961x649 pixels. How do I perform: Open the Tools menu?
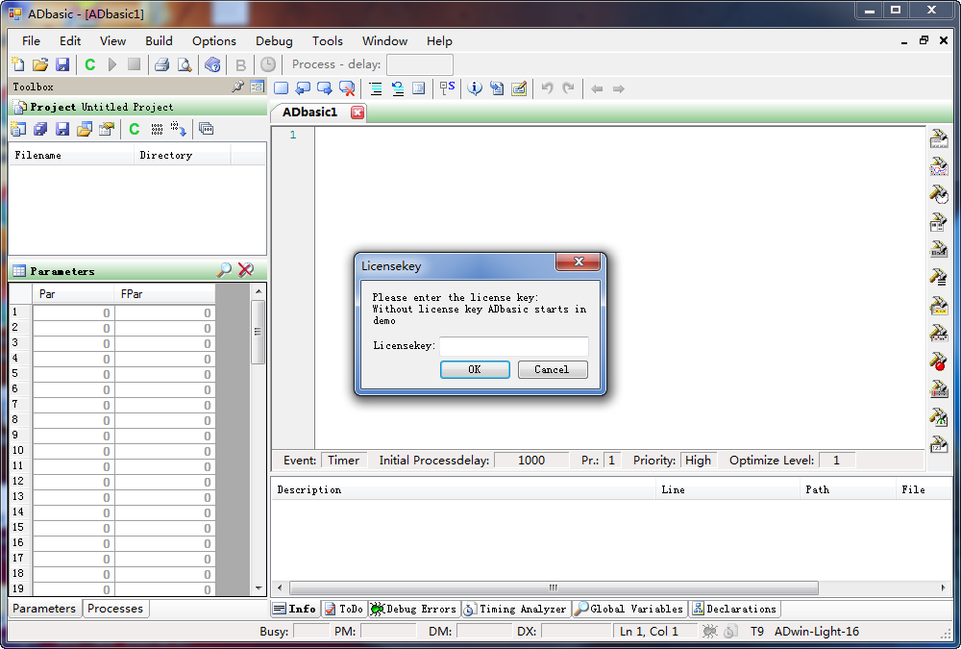pyautogui.click(x=328, y=41)
